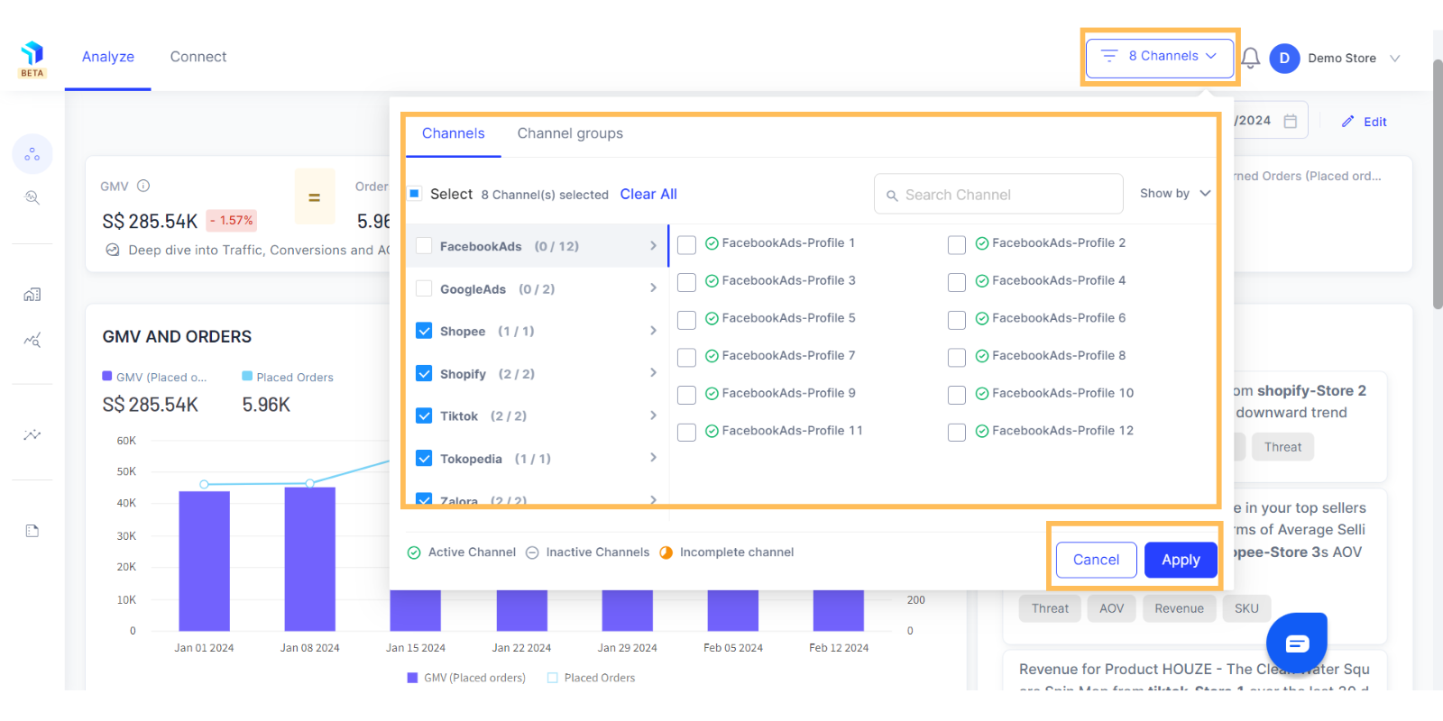
Task: Open the 8 Channels dropdown
Action: [1160, 58]
